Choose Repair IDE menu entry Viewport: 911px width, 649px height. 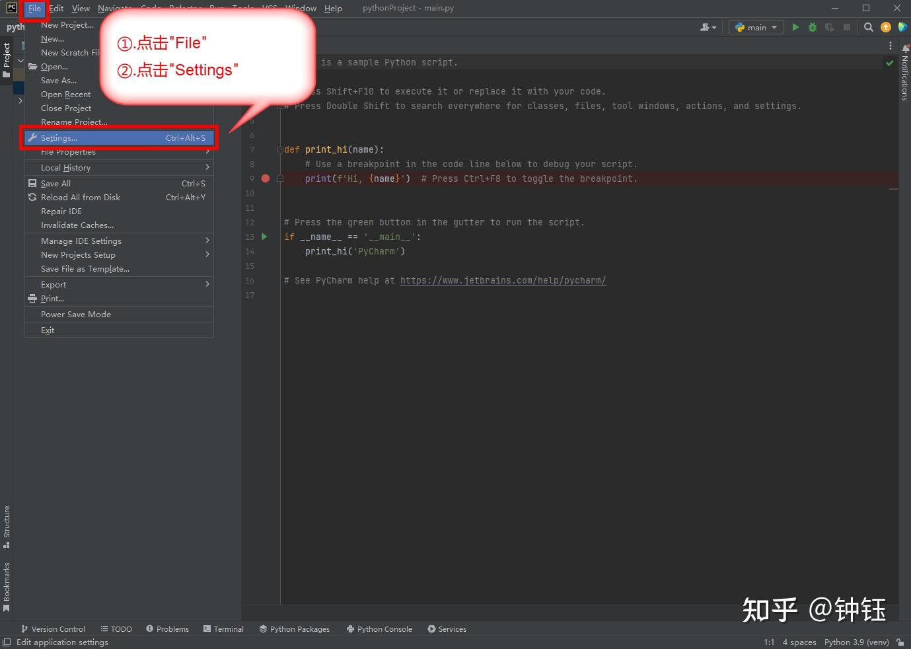(119, 211)
